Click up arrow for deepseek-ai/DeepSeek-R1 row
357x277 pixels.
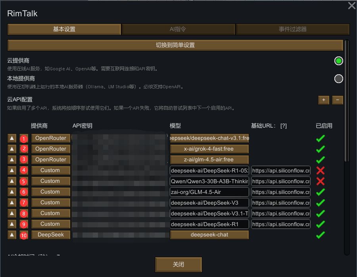point(12,224)
